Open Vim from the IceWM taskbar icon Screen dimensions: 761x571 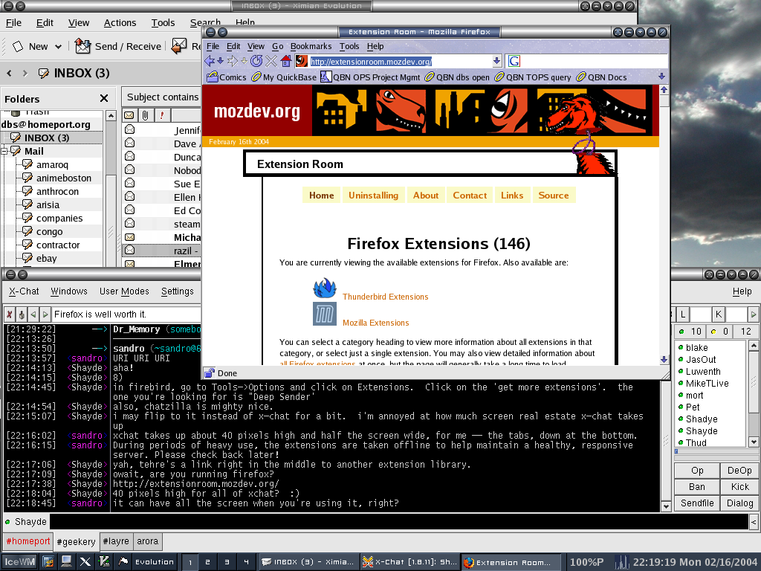click(104, 562)
